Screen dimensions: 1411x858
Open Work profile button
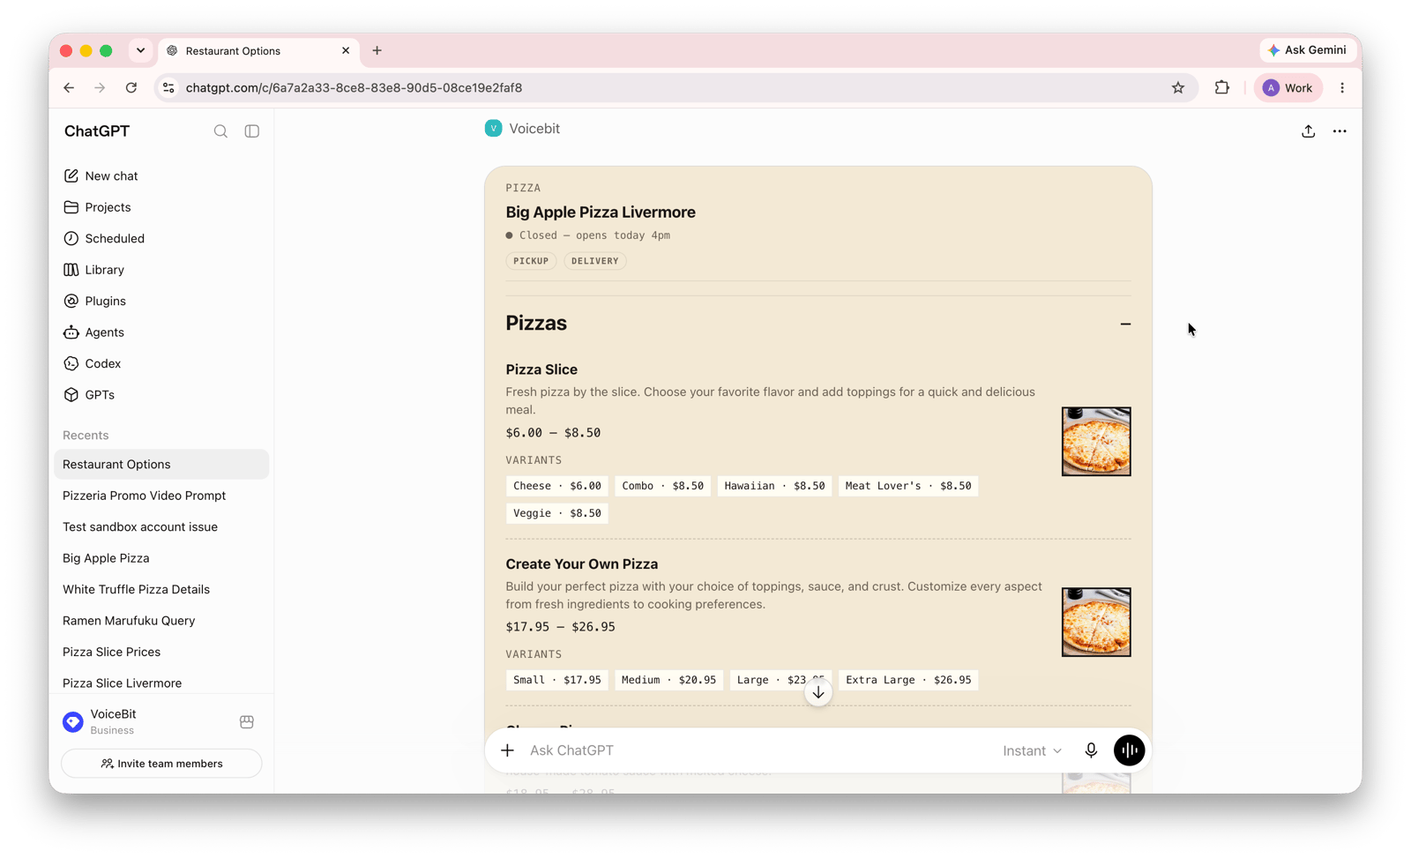(1288, 88)
